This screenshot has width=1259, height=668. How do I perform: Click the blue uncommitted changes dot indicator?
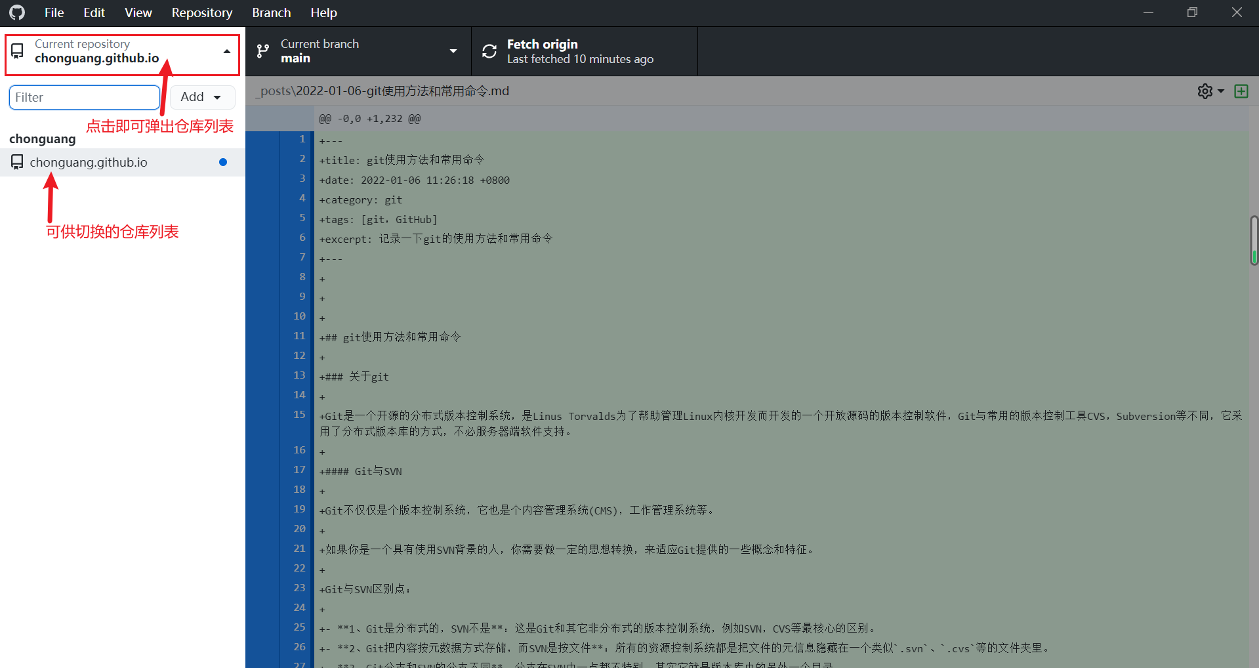[x=223, y=162]
